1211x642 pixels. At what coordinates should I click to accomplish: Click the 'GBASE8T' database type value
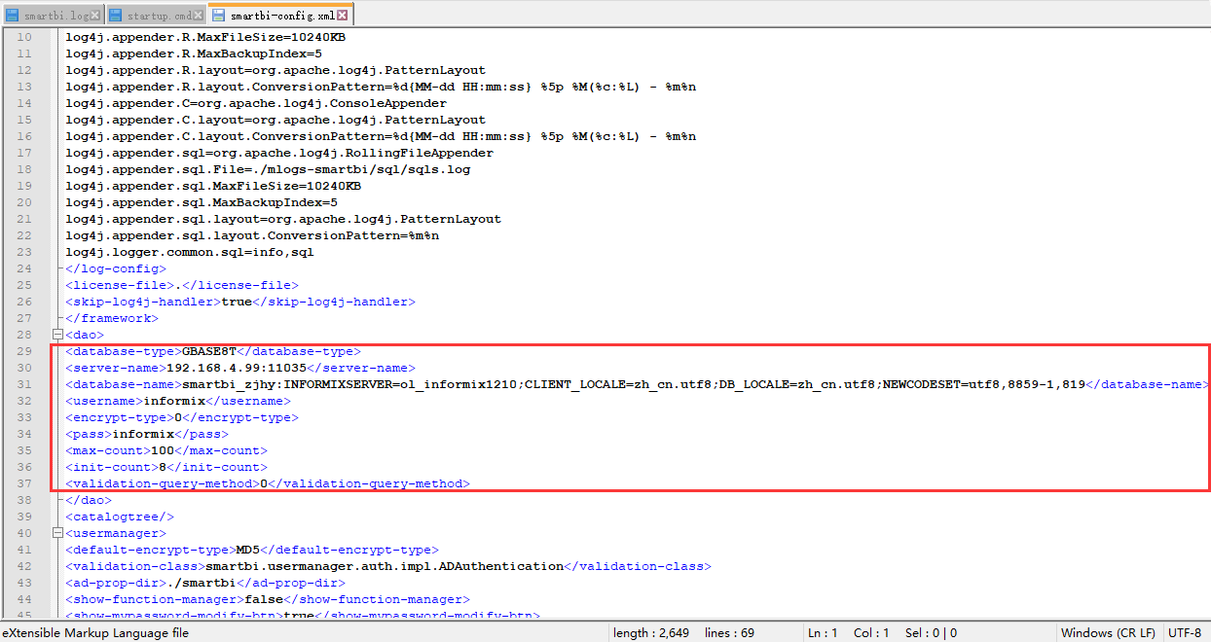pyautogui.click(x=209, y=351)
